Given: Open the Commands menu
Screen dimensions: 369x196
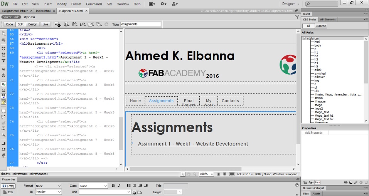Looking at the screenshot, I should tap(94, 4).
